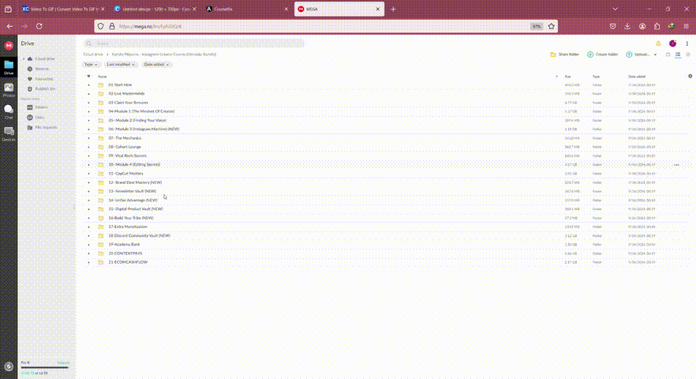The image size is (696, 379).
Task: Open Firefox hamburger application menu
Action: coord(687,26)
